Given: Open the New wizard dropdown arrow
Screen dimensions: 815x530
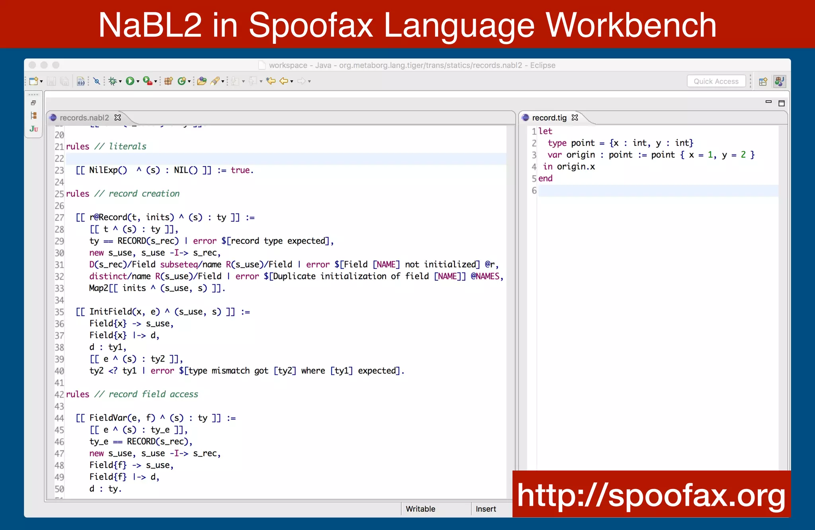Looking at the screenshot, I should (41, 82).
